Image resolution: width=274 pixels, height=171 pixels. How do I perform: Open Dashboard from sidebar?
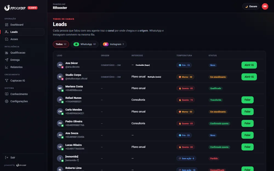[x=23, y=25]
